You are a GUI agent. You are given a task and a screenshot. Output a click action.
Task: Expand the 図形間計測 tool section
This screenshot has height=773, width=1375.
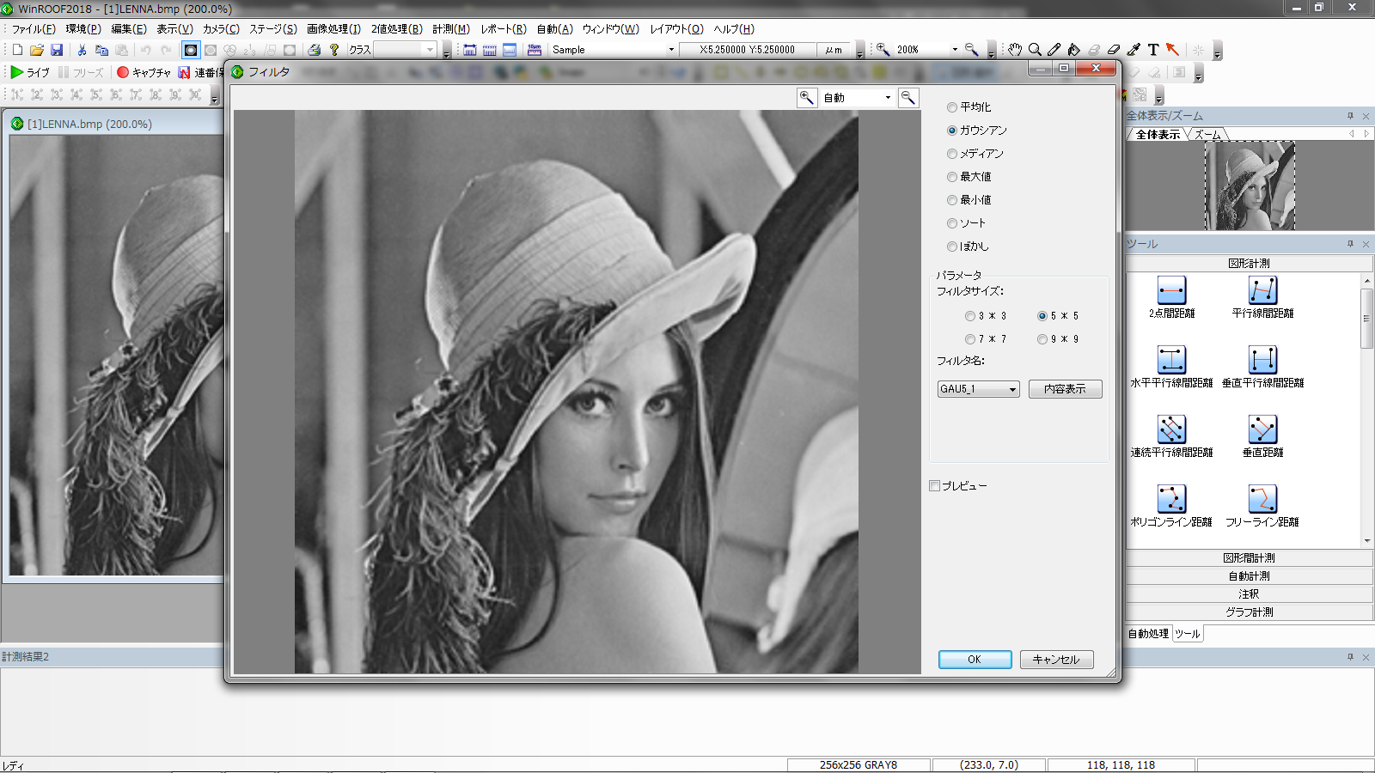click(1249, 558)
